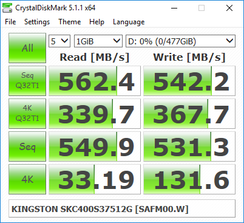Close the CrystalDiskMark window

(229, 8)
